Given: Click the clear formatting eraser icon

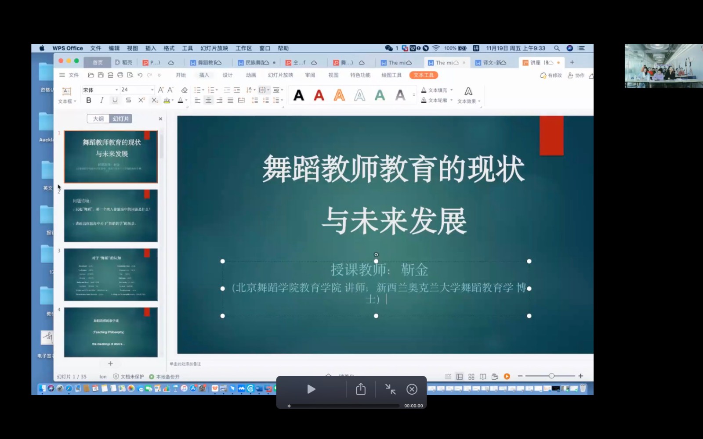Looking at the screenshot, I should coord(185,90).
